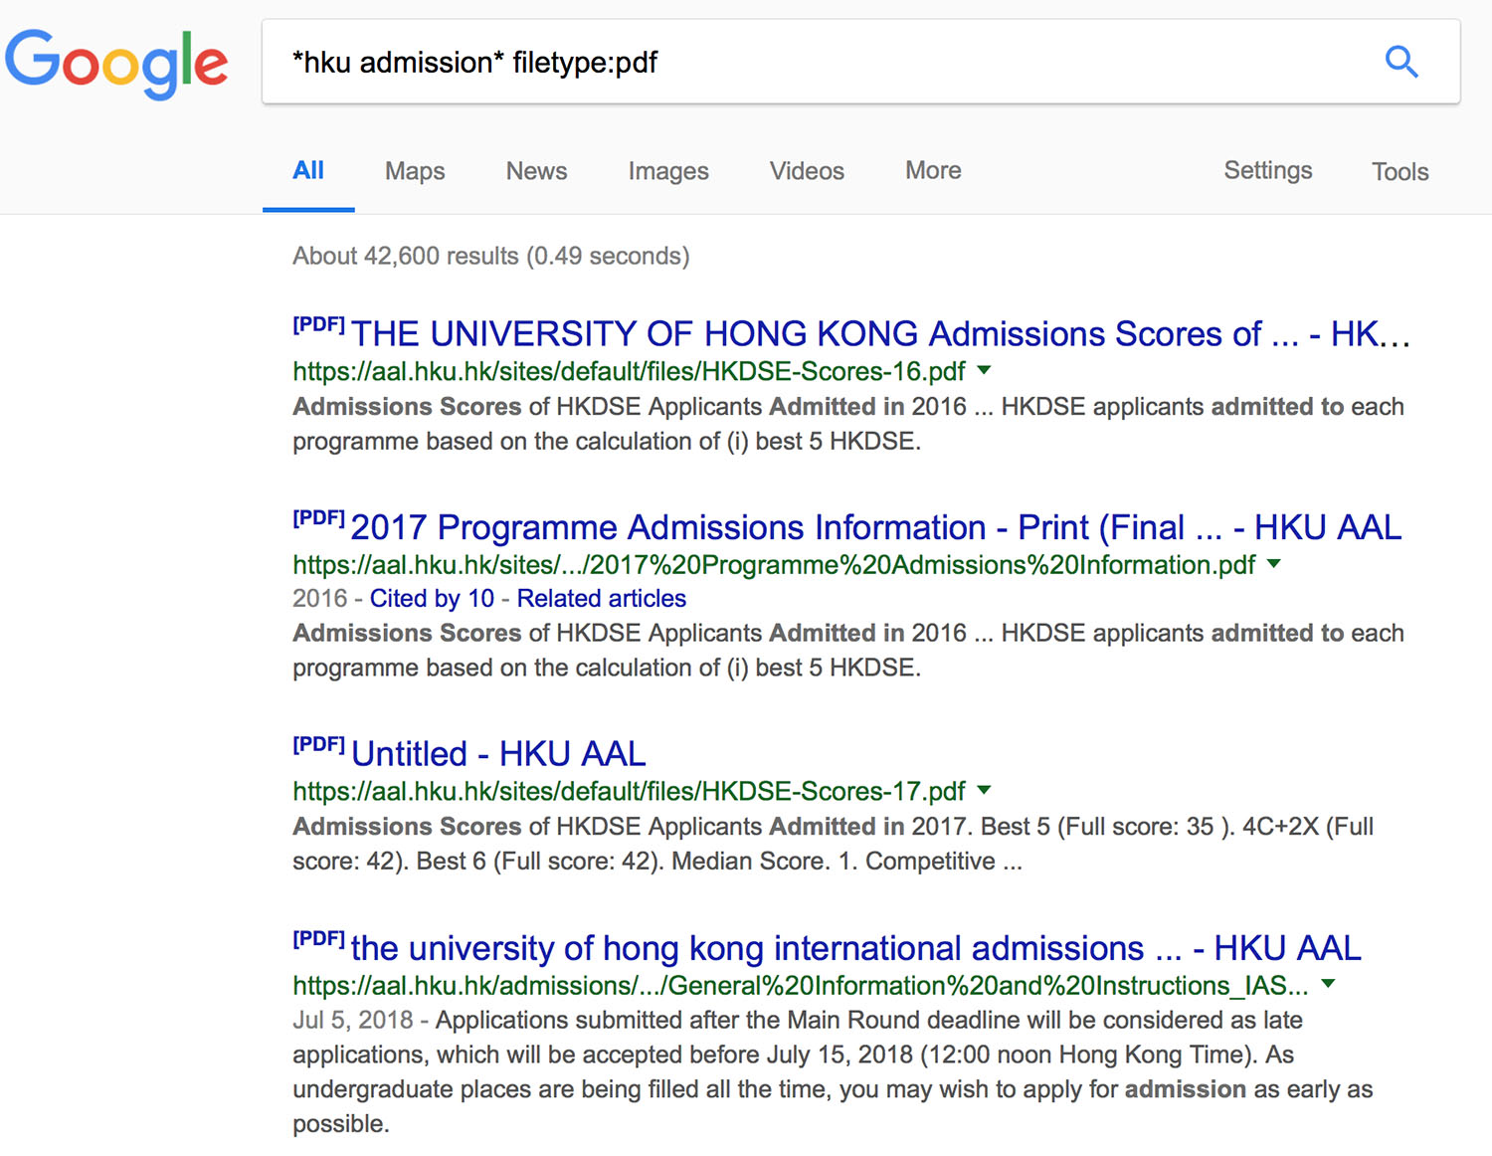The width and height of the screenshot is (1492, 1156).
Task: Open 'THE UNIVERSITY OF HONG KONG Admissions Scores' result
Action: [x=880, y=333]
